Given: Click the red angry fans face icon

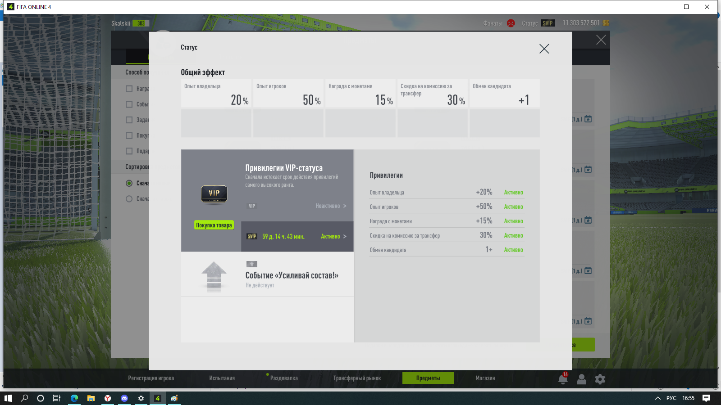Looking at the screenshot, I should 511,23.
